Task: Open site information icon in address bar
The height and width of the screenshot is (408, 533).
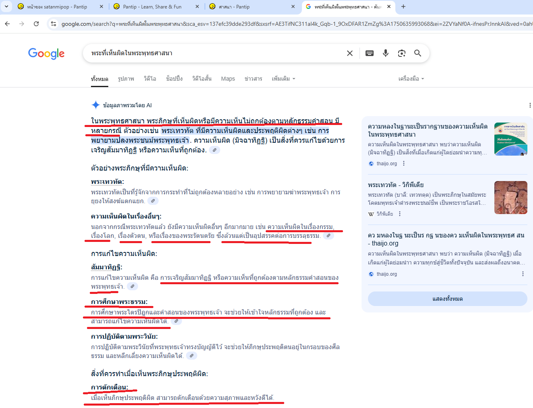Action: [53, 24]
